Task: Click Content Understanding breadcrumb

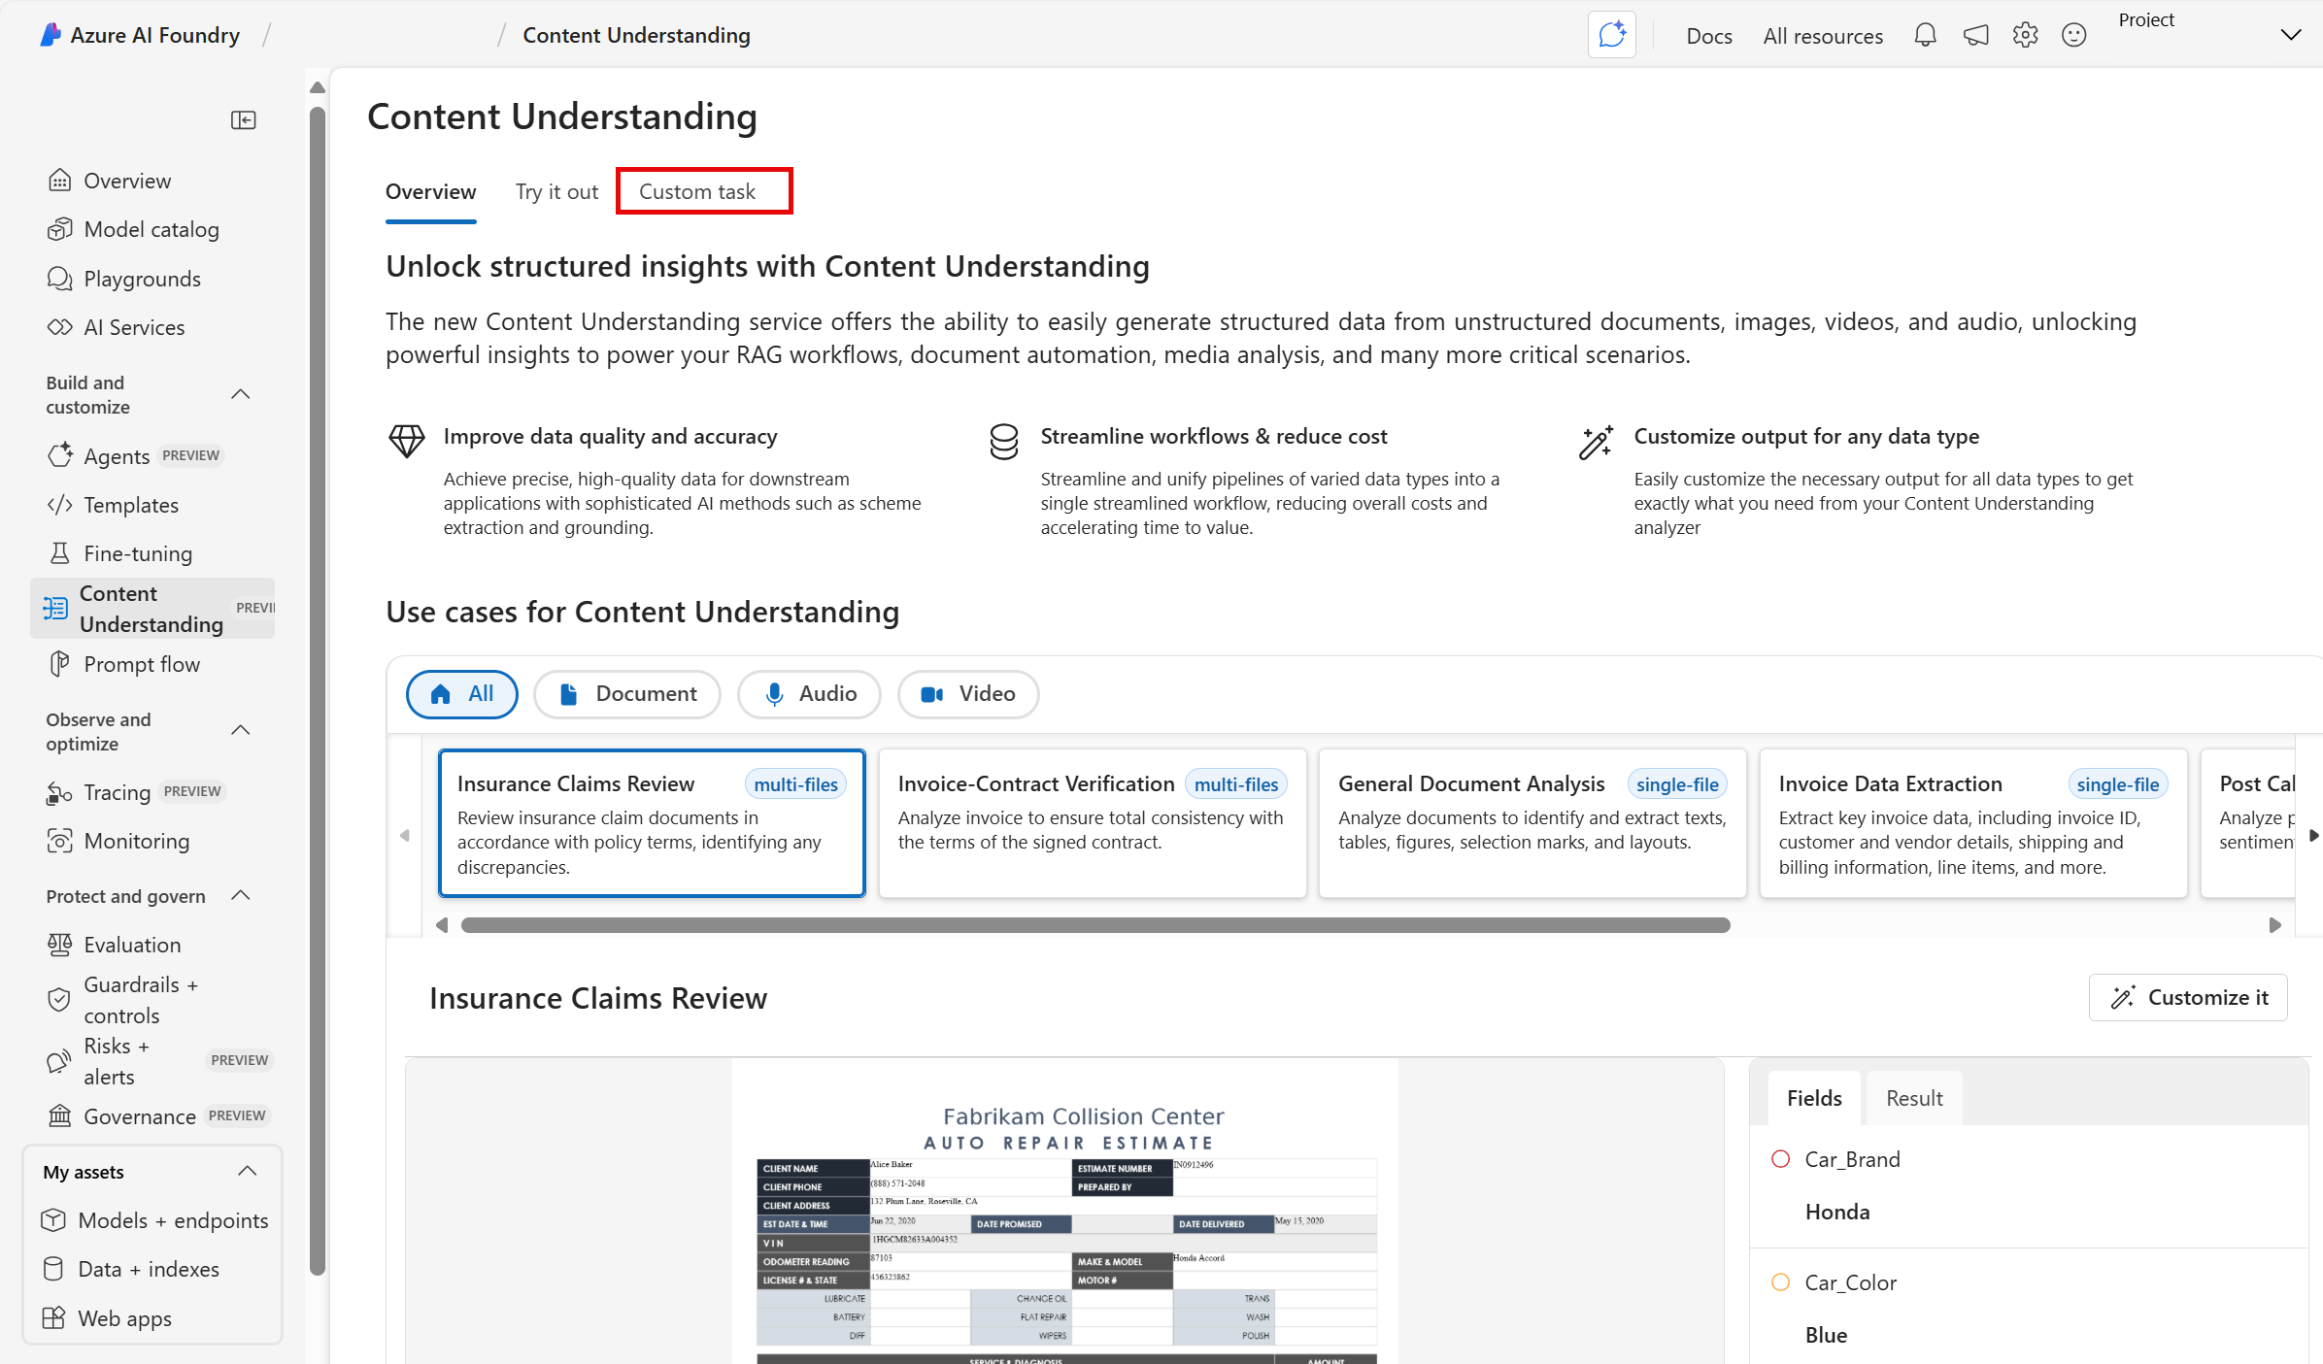Action: pos(636,35)
